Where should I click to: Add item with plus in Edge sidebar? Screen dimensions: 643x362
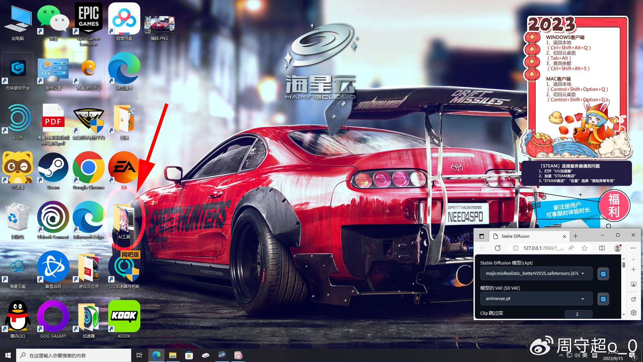click(x=634, y=269)
